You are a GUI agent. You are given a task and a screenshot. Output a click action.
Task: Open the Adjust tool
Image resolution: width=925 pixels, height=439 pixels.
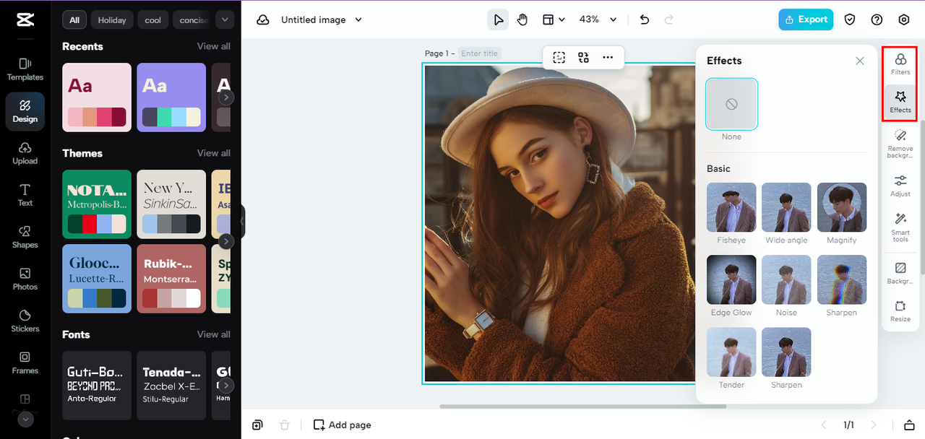click(x=900, y=186)
